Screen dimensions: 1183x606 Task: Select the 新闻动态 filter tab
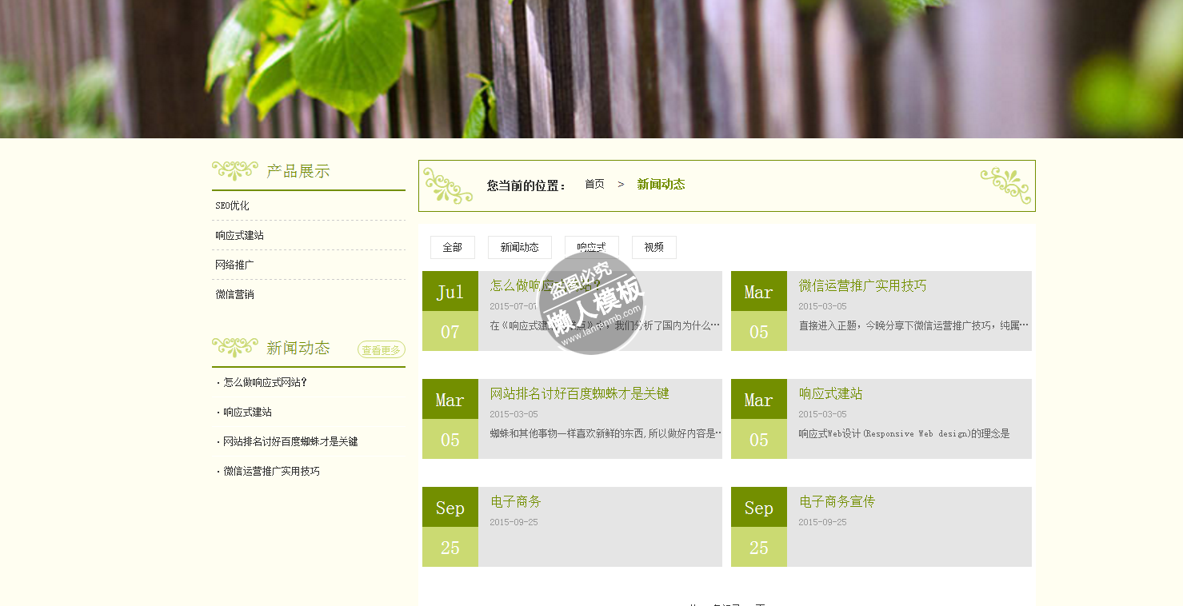click(x=520, y=247)
